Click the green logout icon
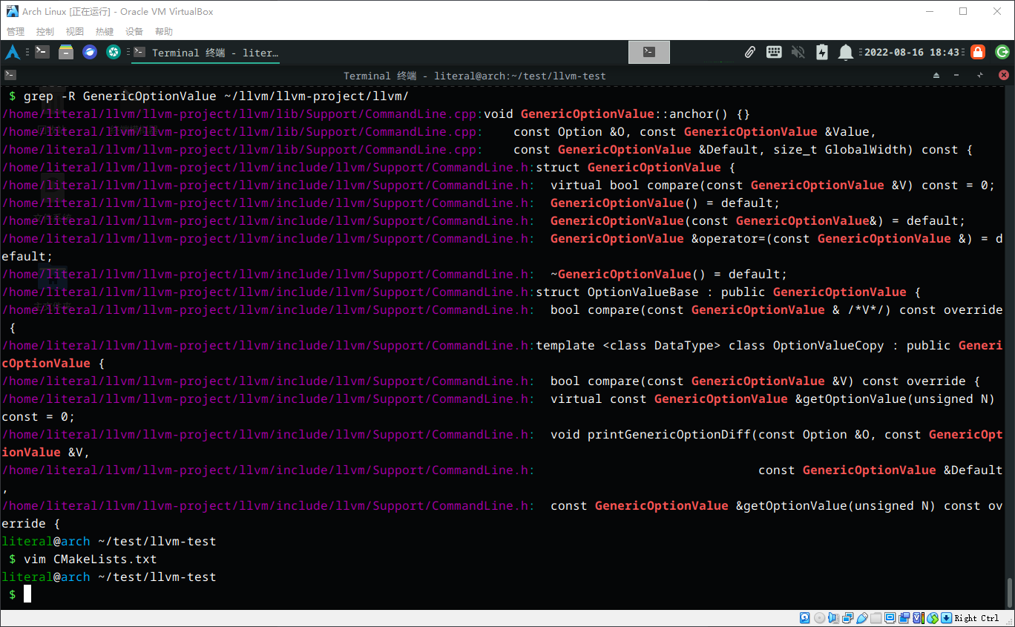The image size is (1015, 627). [x=1002, y=52]
